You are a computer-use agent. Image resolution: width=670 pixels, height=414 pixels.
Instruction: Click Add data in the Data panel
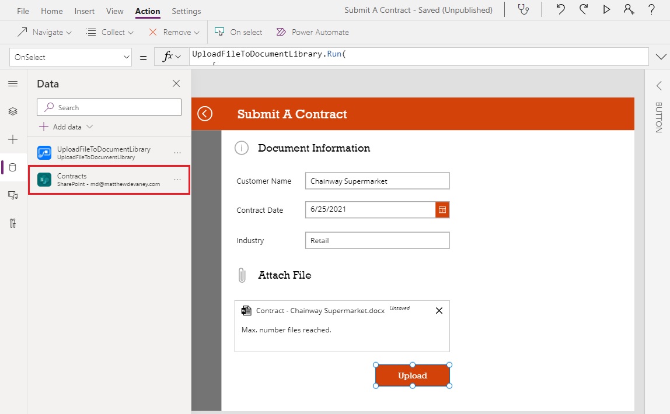pos(65,127)
